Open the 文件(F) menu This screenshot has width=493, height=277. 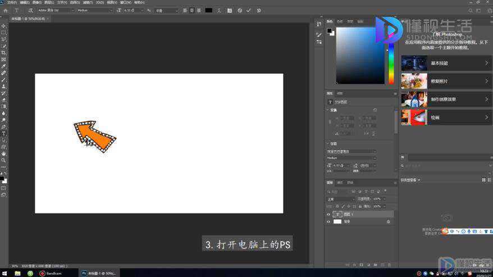(x=12, y=2)
